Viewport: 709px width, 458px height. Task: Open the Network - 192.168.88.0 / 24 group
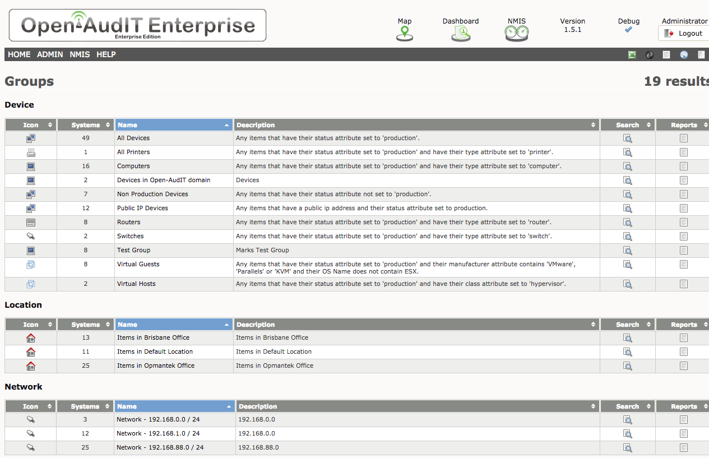click(161, 447)
